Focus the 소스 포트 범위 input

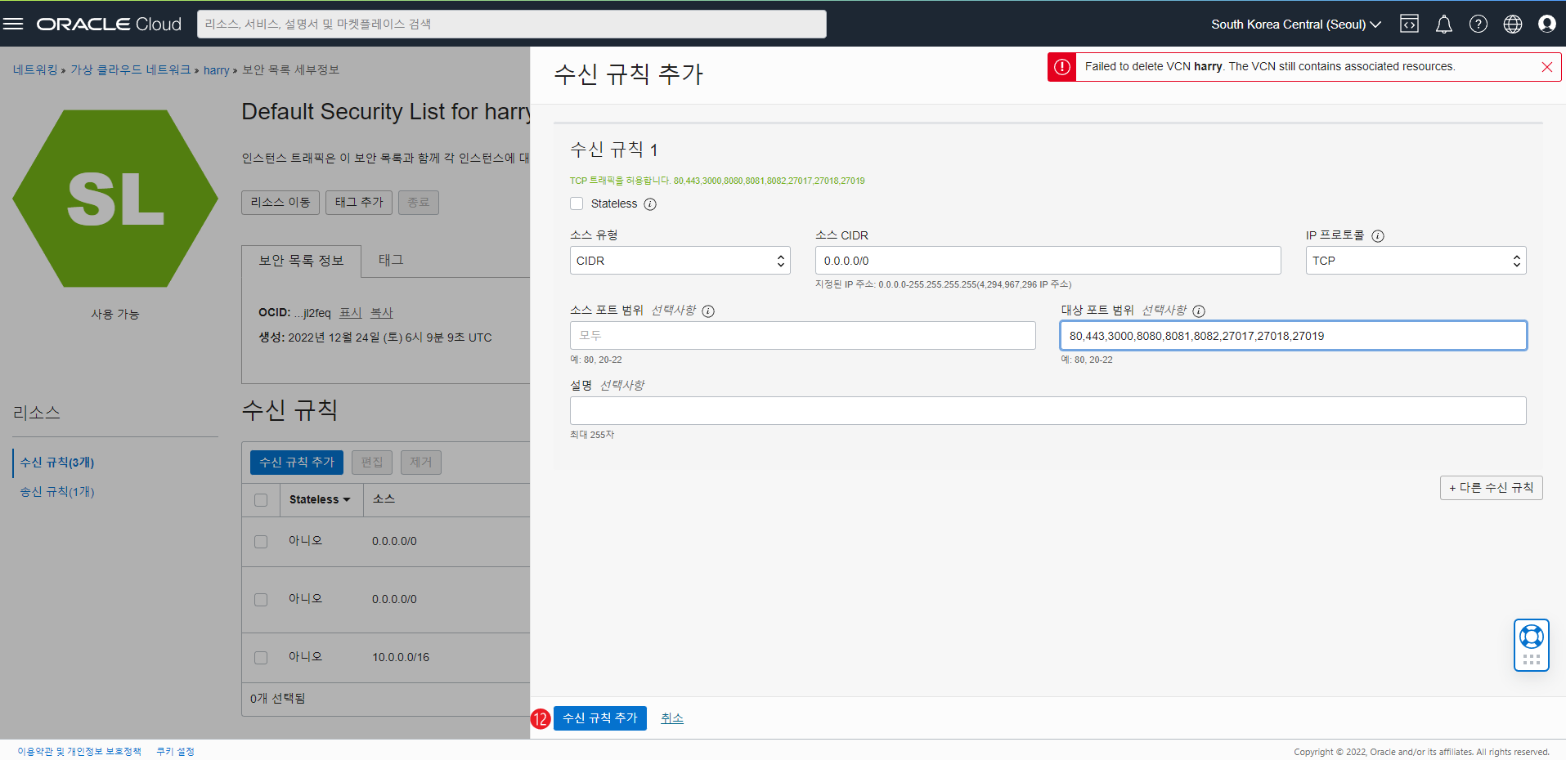(803, 336)
